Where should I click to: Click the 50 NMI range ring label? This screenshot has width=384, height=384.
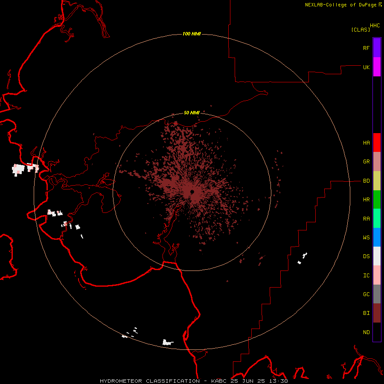[x=192, y=113]
